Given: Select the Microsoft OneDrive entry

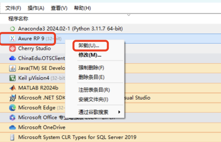Looking at the screenshot, I should 42,127.
